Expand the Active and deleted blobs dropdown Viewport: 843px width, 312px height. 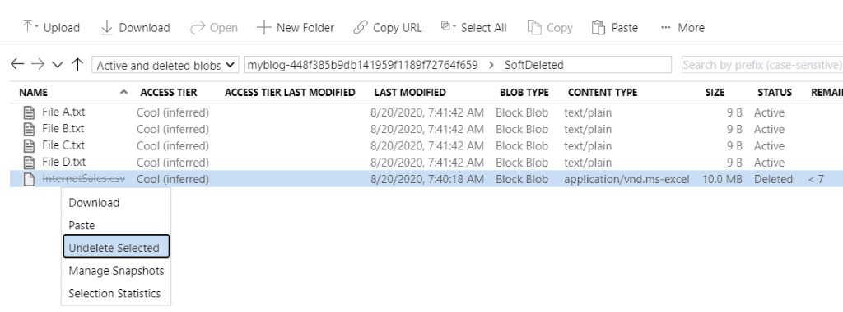(165, 66)
